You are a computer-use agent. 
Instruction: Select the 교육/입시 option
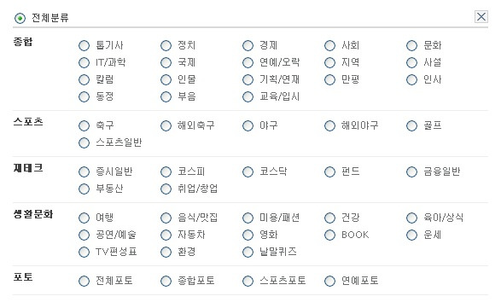click(x=248, y=96)
